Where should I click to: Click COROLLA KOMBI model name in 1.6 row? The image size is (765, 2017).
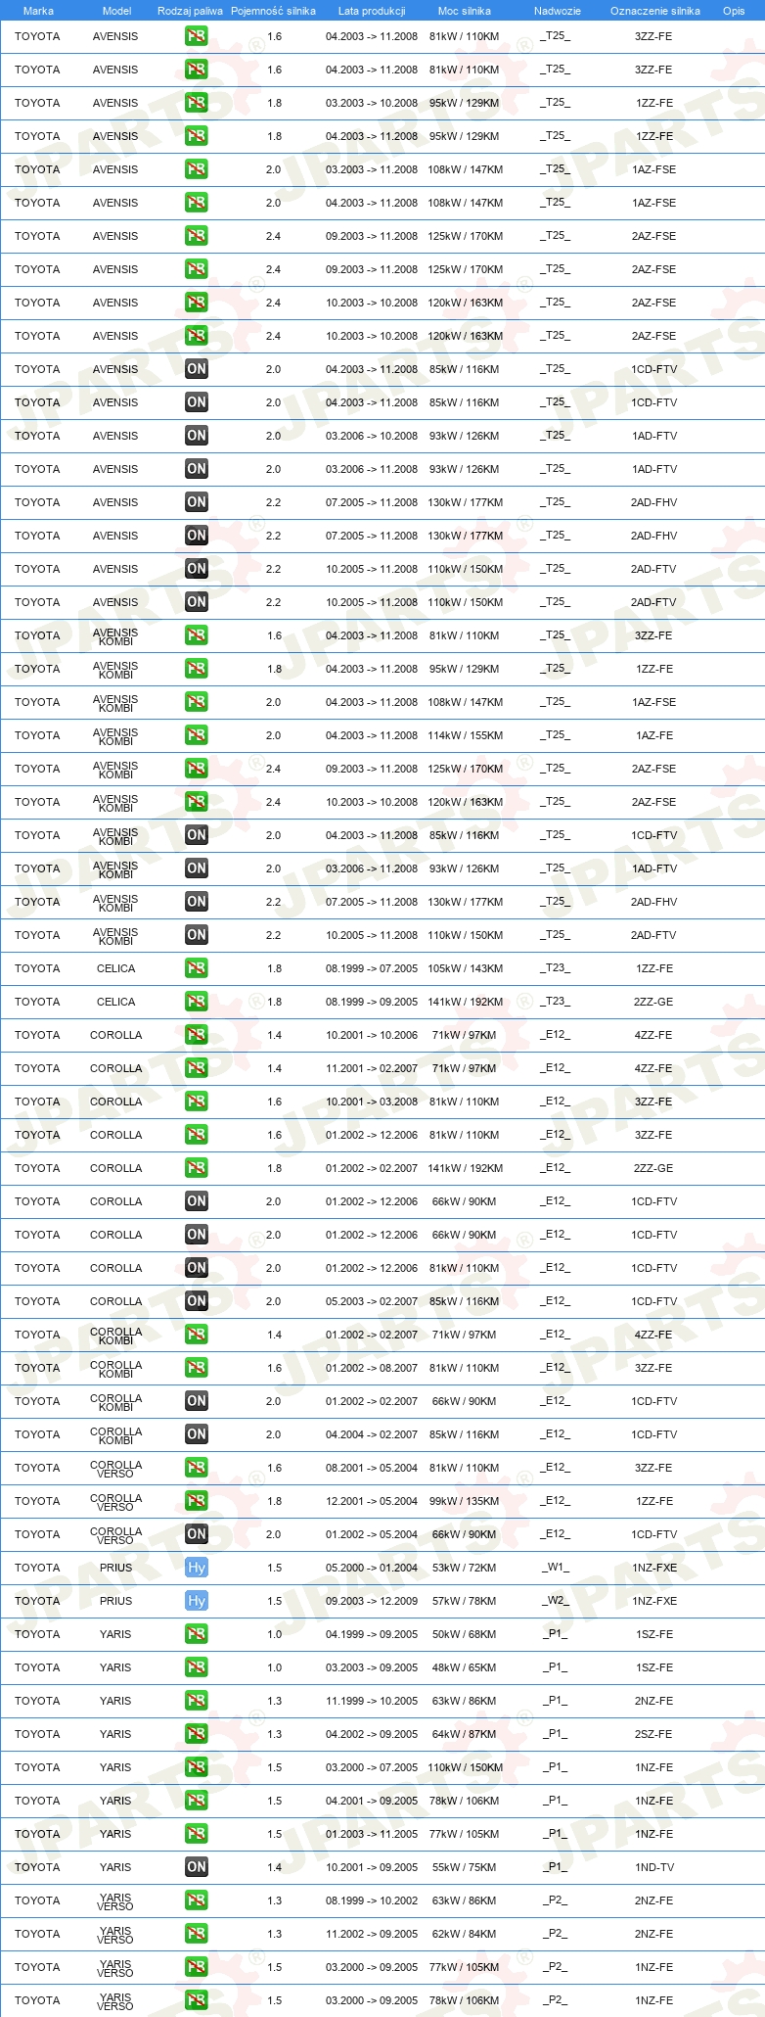(115, 1369)
